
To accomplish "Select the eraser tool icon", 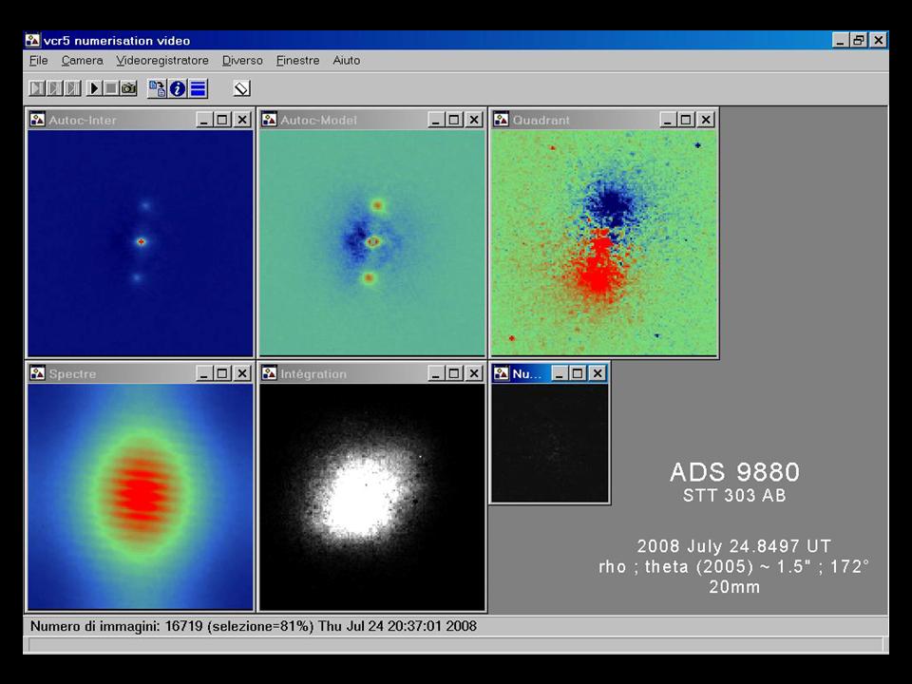I will (241, 88).
